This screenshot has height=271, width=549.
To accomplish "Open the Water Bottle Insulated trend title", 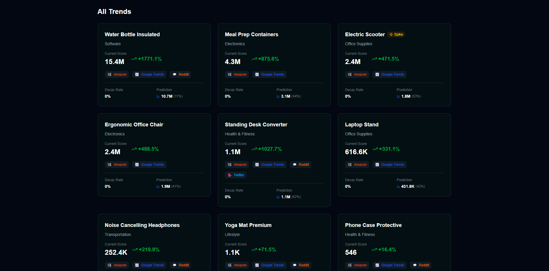I will pos(132,34).
